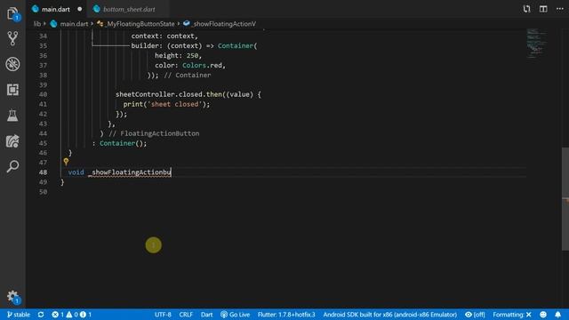This screenshot has height=320, width=569.
Task: Click Colors.red on line 37
Action: tap(202, 65)
